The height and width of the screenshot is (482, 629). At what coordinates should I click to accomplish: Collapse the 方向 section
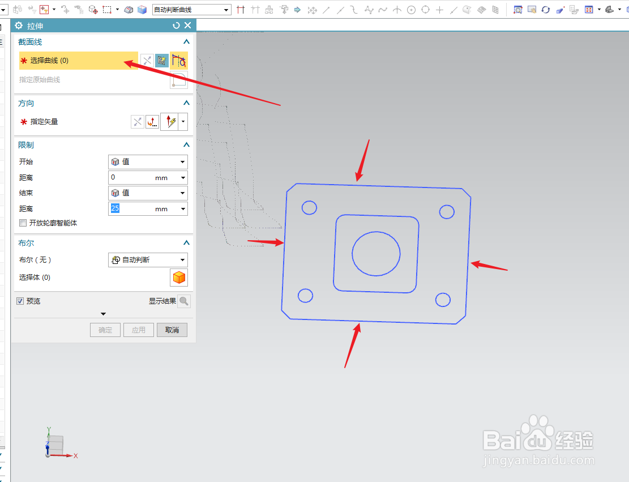[x=186, y=103]
